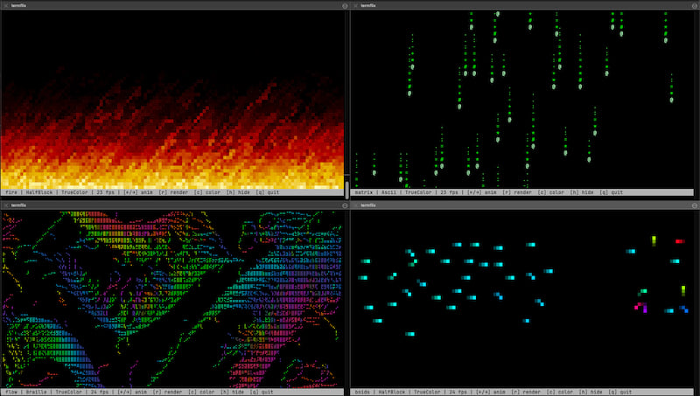Image resolution: width=700 pixels, height=396 pixels.
Task: Click the scrollbar thumb beside the fire pane
Action: point(346,189)
